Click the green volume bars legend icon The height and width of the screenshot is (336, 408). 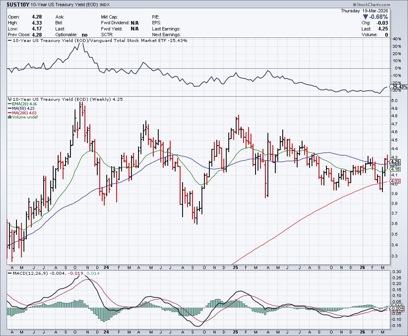click(x=9, y=117)
